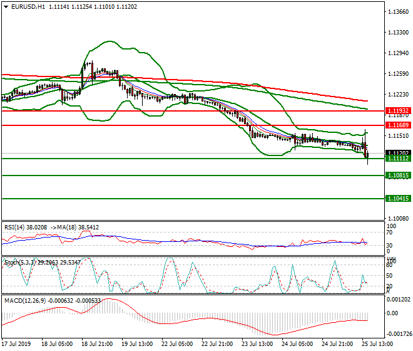Click the 17 Jul 2019 date label

tap(17, 344)
